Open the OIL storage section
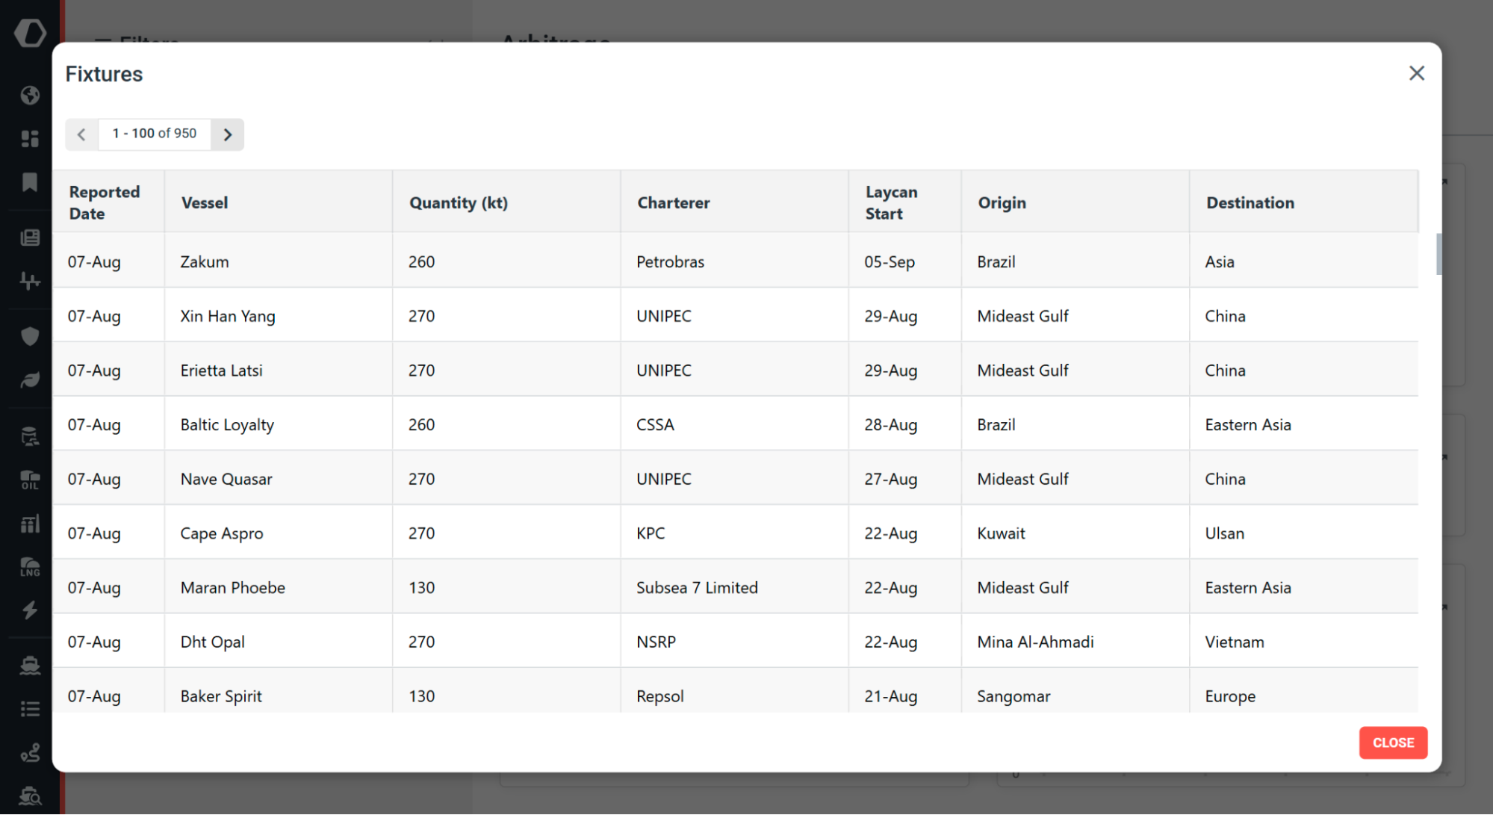This screenshot has width=1493, height=815. coord(30,479)
